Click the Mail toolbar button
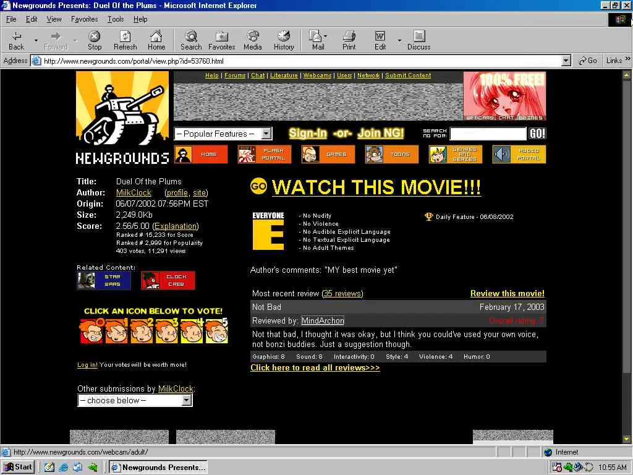The image size is (633, 475). coord(318,40)
